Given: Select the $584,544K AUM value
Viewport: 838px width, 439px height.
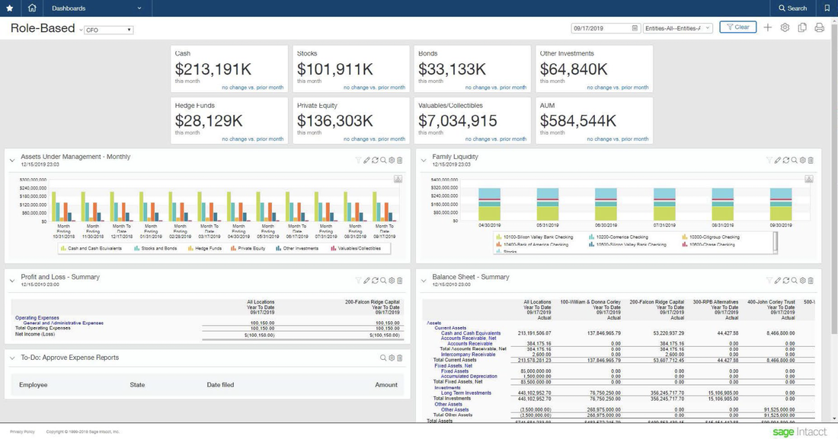Looking at the screenshot, I should coord(577,121).
